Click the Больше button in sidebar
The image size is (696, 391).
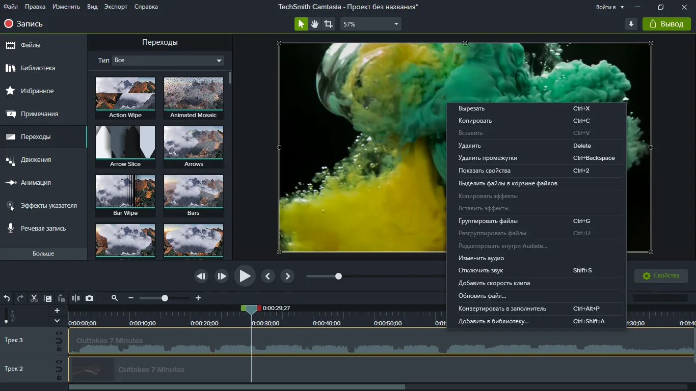tap(43, 254)
